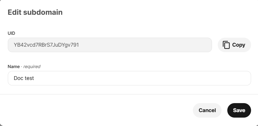Click the 'Edit subdomain' dialog heading

(35, 12)
